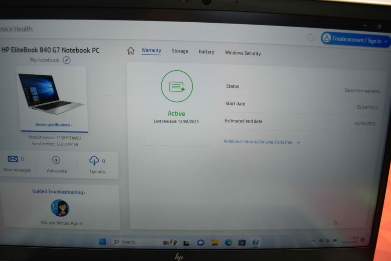
Task: Select 'Device is in warranty' status text
Action: tap(362, 90)
